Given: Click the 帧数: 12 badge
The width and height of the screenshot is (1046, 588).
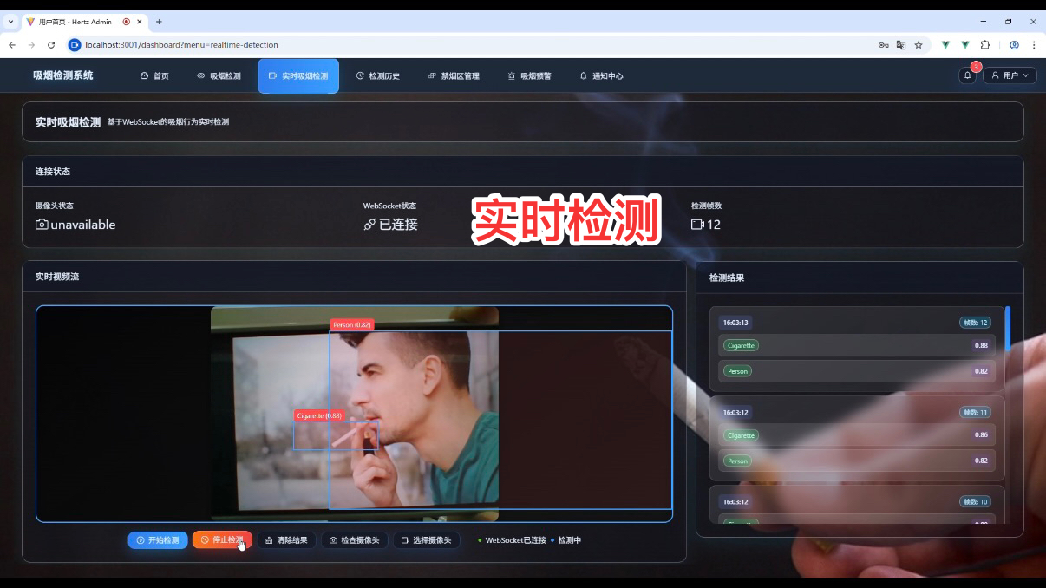Looking at the screenshot, I should point(975,323).
